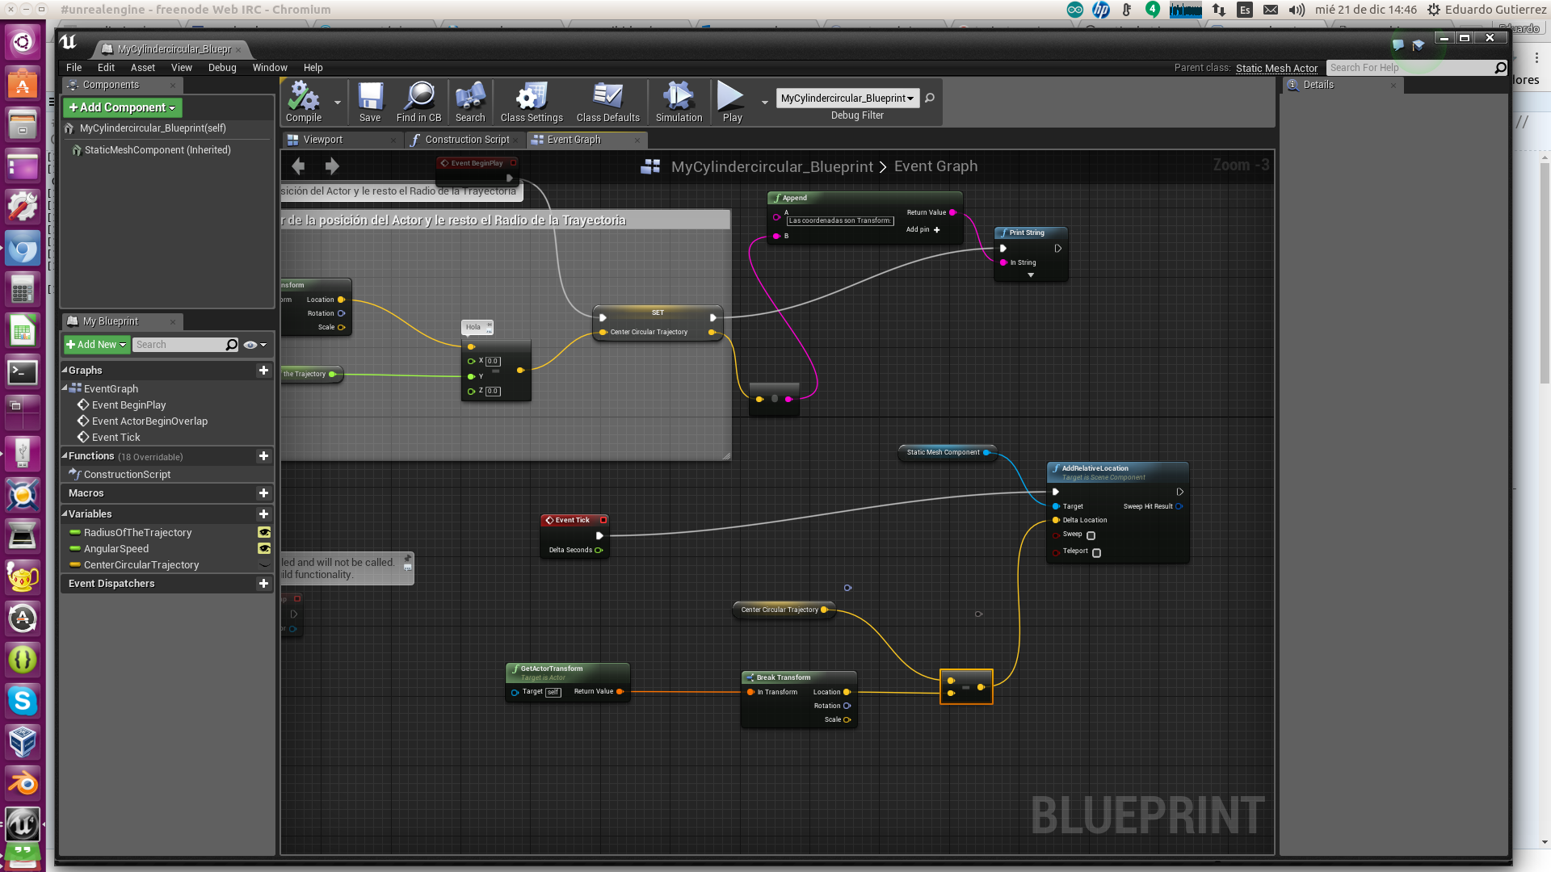The height and width of the screenshot is (872, 1551).
Task: Open view options eye dropdown in My Blueprint
Action: click(255, 345)
